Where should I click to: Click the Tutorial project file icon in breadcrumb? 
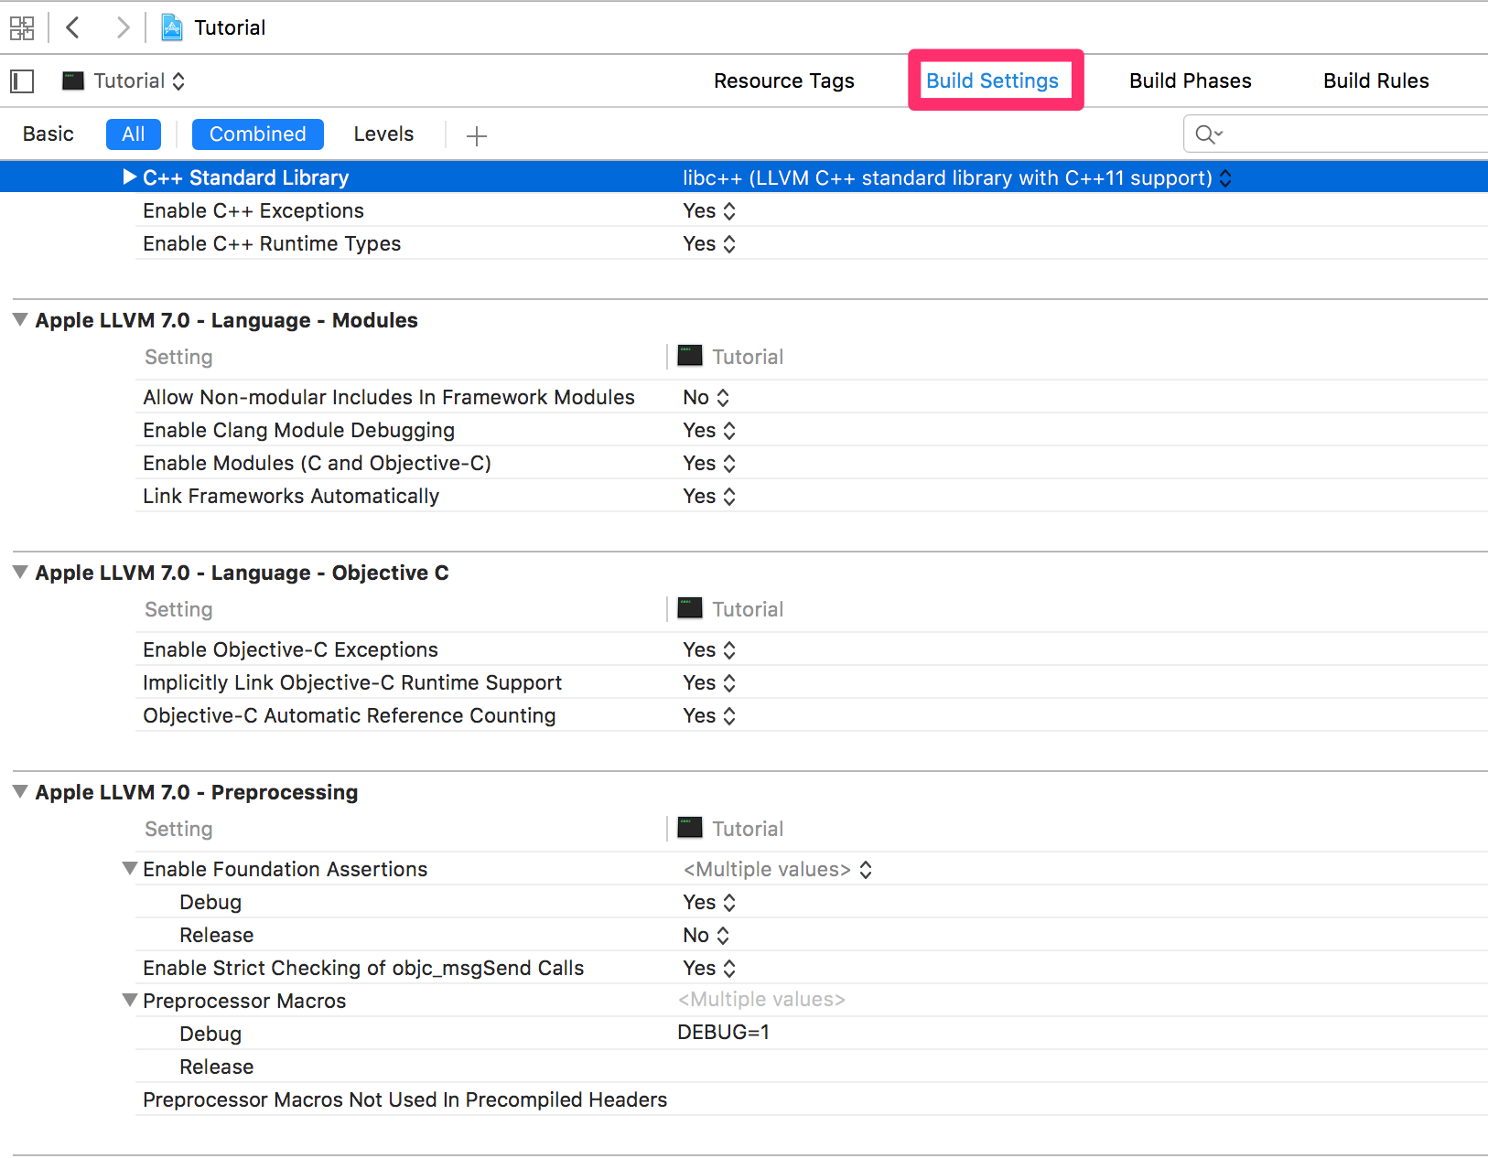tap(171, 27)
